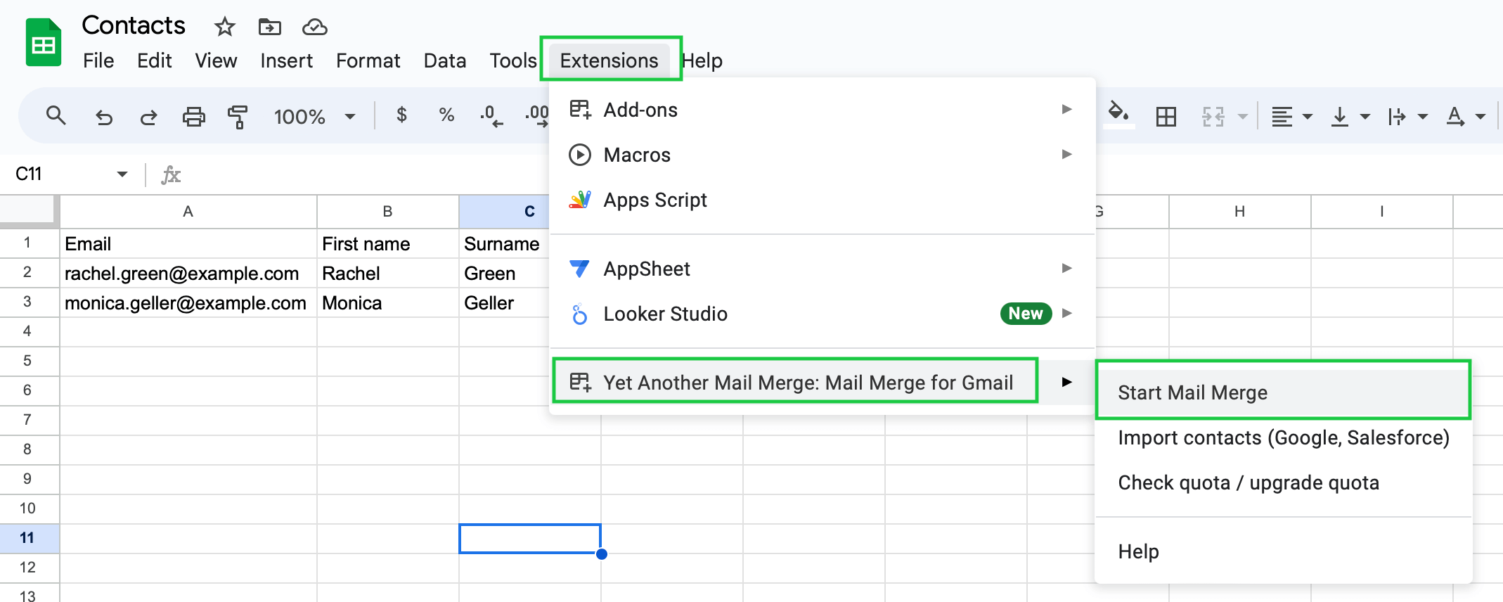
Task: Expand the Macros submenu arrow
Action: click(x=1066, y=154)
